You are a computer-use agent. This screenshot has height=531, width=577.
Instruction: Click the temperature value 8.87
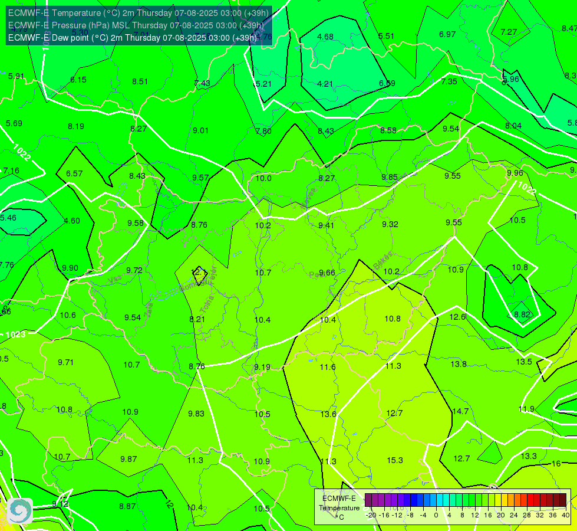[x=127, y=506]
